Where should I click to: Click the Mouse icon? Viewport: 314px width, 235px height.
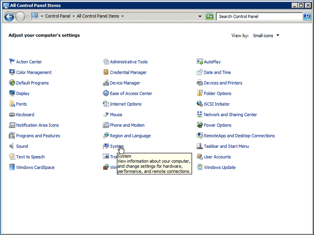106,115
